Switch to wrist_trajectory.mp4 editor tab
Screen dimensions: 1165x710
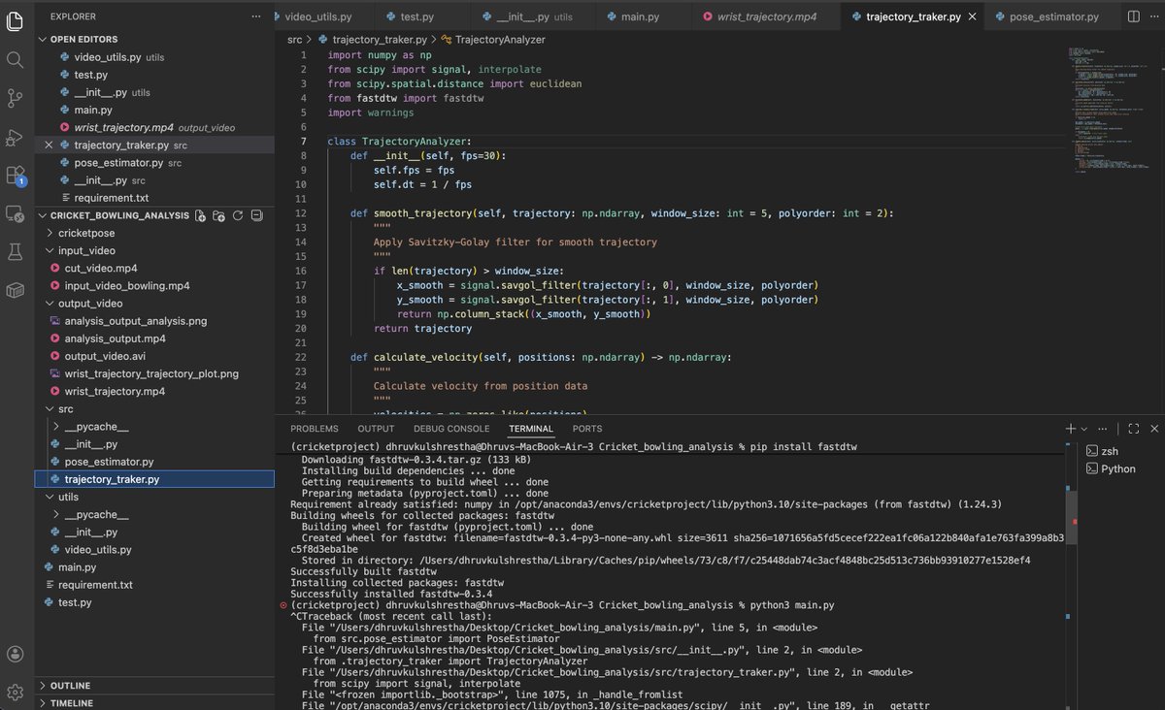pyautogui.click(x=765, y=16)
